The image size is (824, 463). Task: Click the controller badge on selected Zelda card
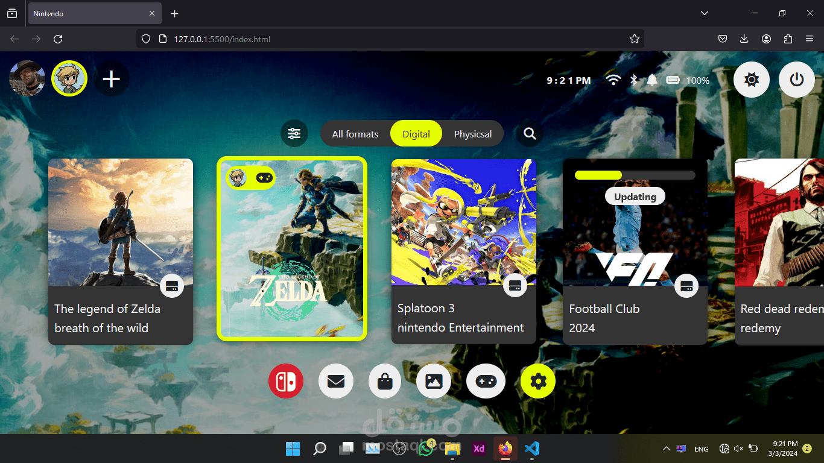tap(264, 178)
